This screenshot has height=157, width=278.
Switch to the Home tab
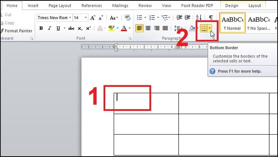point(12,6)
